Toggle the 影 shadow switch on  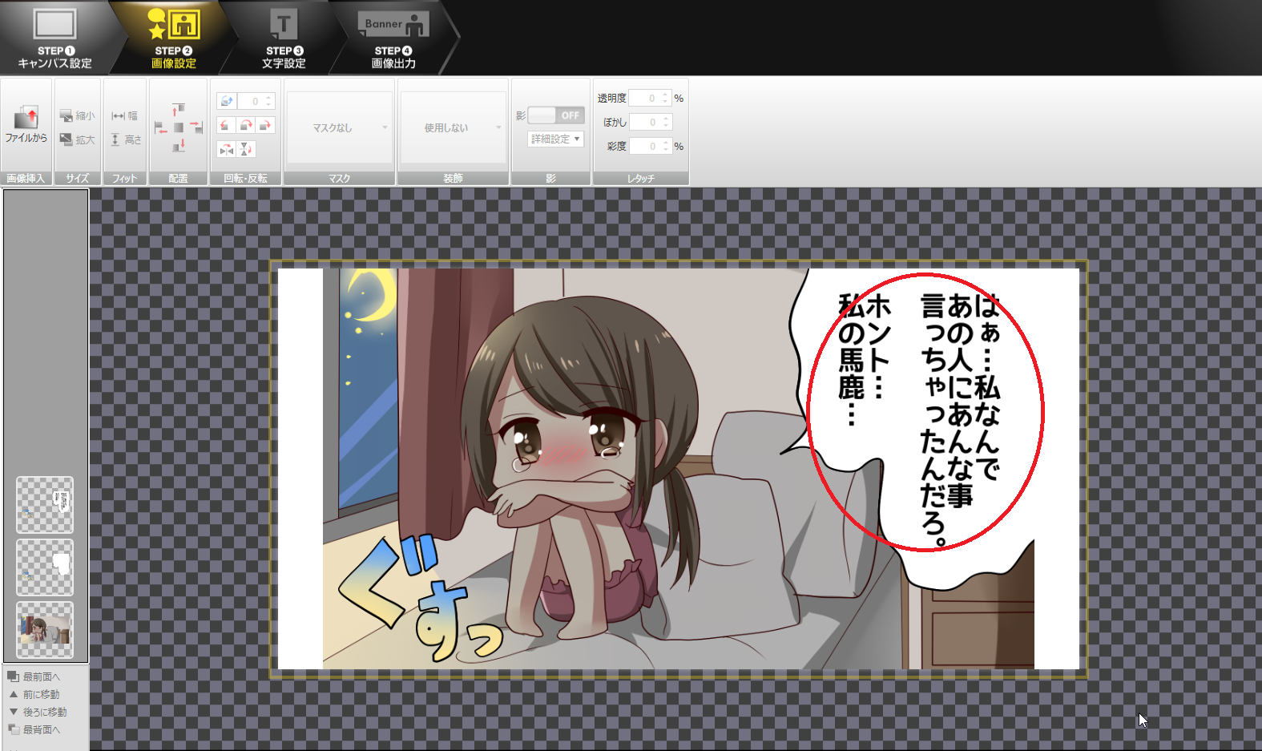[556, 115]
